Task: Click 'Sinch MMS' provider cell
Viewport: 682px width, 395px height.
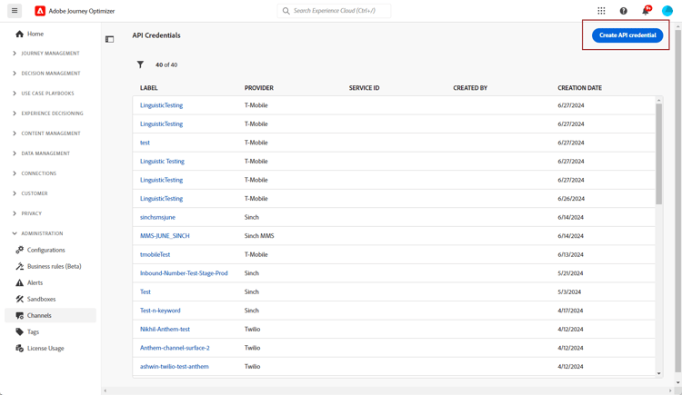Action: pyautogui.click(x=259, y=236)
